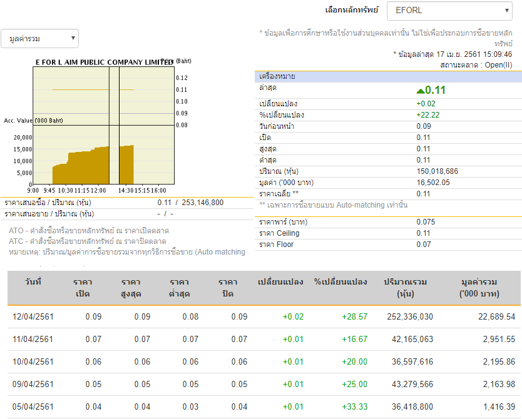This screenshot has height=419, width=522.
Task: Click volume cell 43,279,566
Action: click(412, 385)
